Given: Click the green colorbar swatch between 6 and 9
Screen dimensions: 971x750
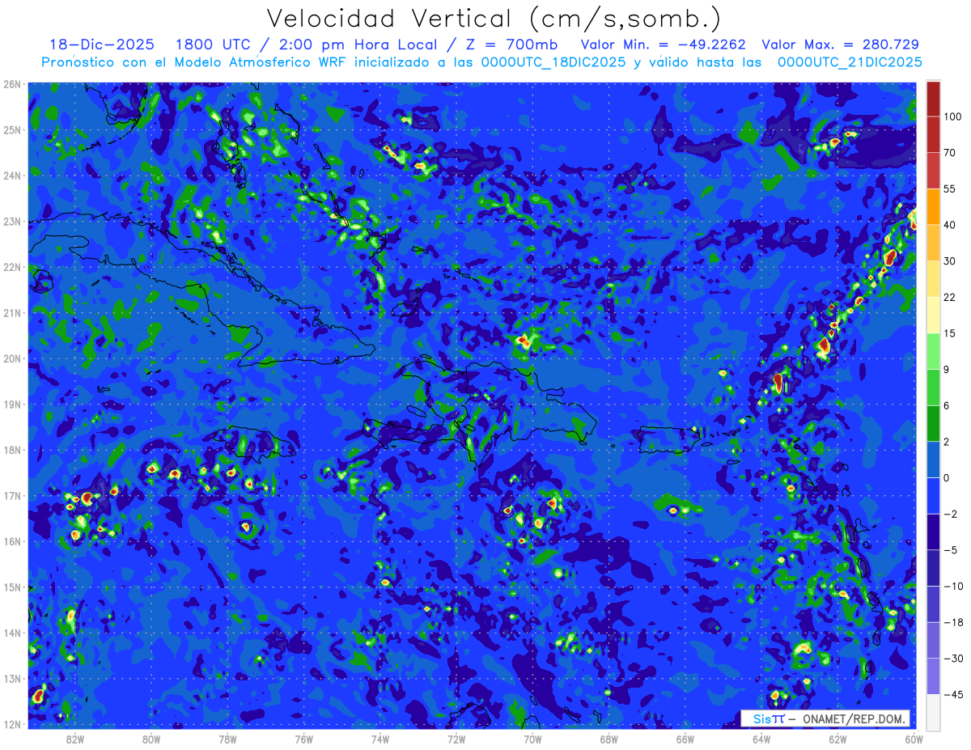Looking at the screenshot, I should [933, 388].
